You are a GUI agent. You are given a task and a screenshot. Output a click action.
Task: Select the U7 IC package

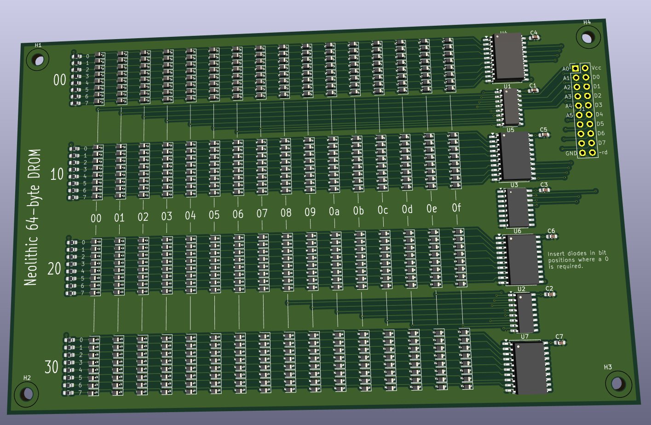(x=530, y=368)
